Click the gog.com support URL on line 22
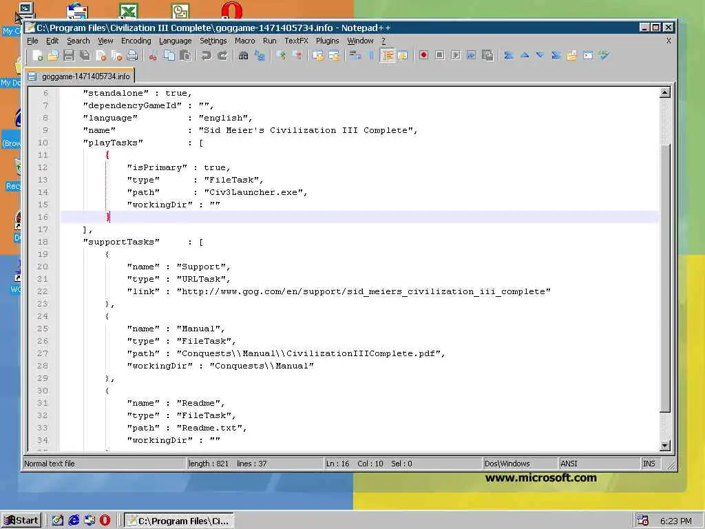This screenshot has width=705, height=529. coord(364,291)
